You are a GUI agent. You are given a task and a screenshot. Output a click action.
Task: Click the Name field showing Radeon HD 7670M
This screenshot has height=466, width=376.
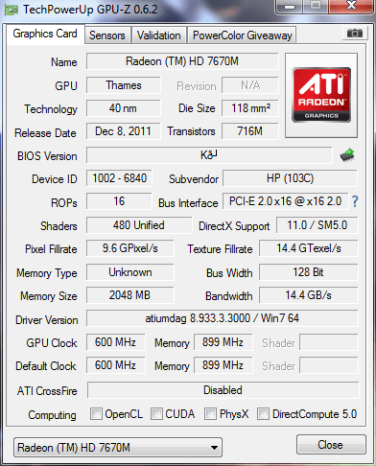pyautogui.click(x=182, y=61)
